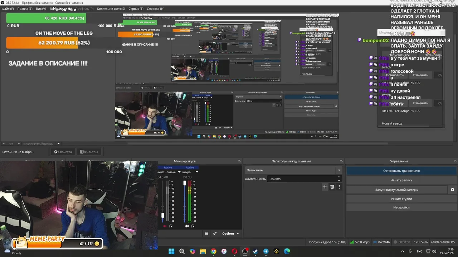Select ЗАДАНИЕ В ОПИСАНИЕ text in preview
The width and height of the screenshot is (458, 257).
48,63
